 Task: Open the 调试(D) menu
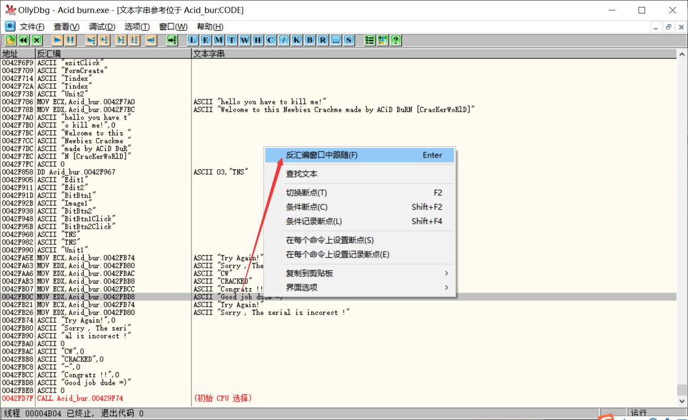coord(102,27)
